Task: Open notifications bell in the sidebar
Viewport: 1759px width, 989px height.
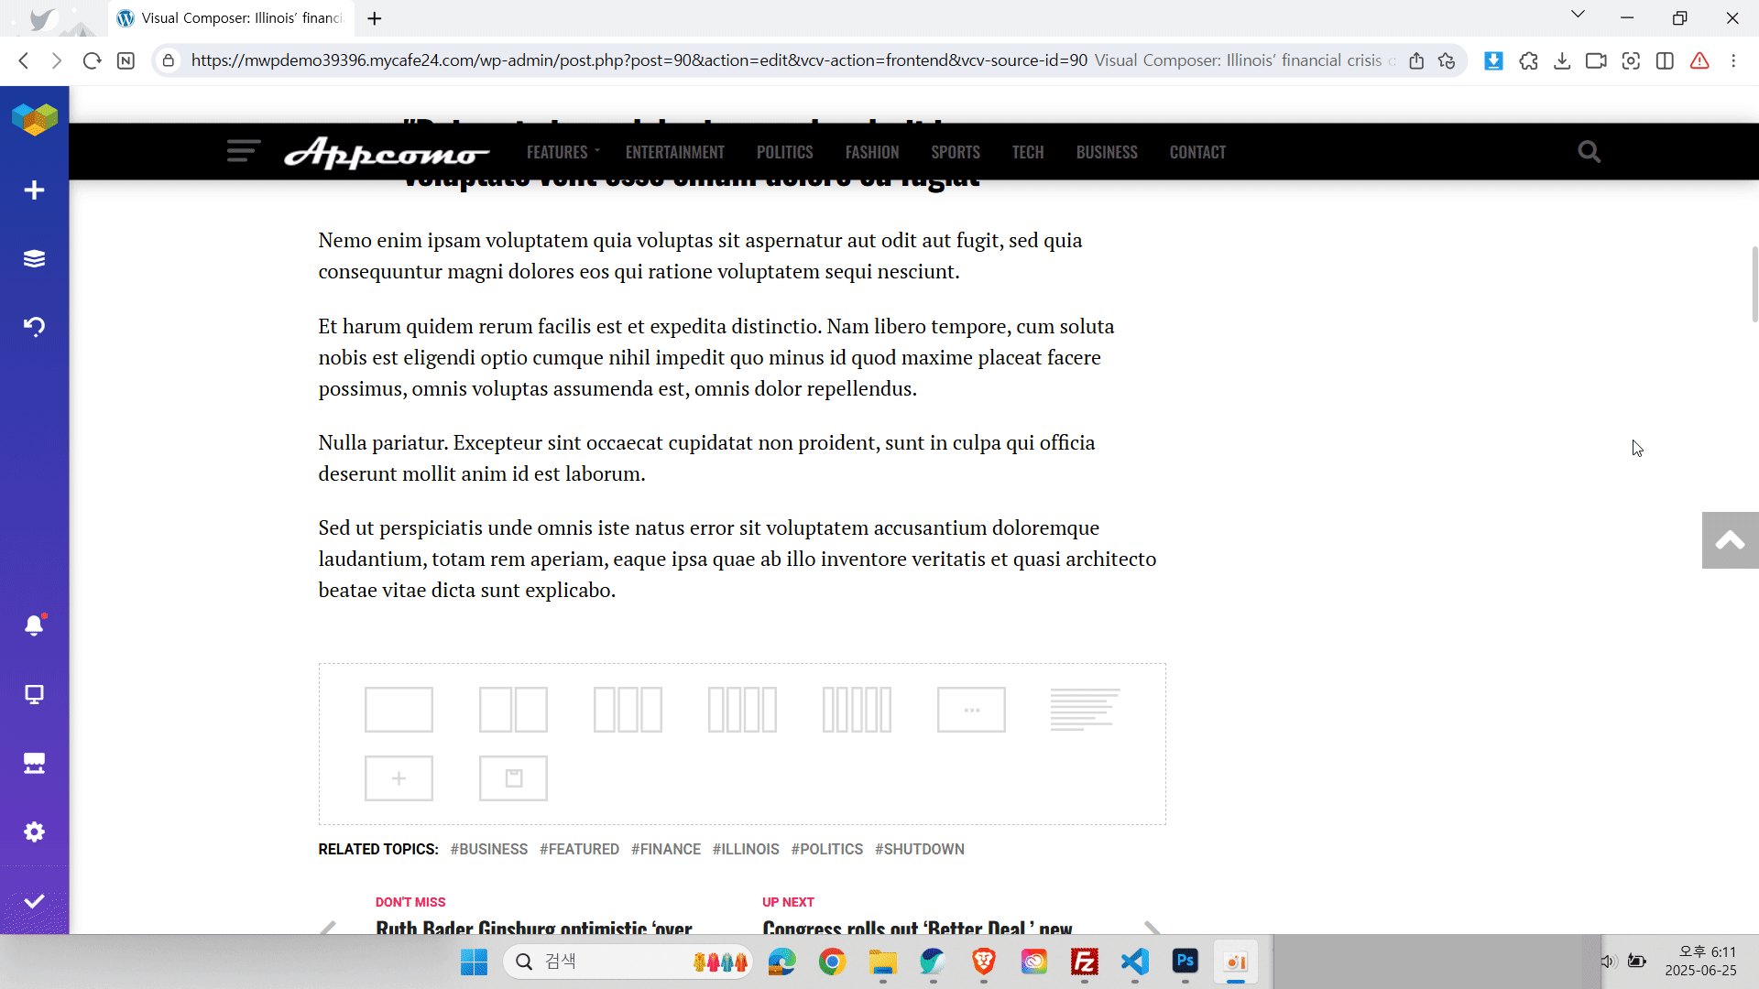Action: (34, 625)
